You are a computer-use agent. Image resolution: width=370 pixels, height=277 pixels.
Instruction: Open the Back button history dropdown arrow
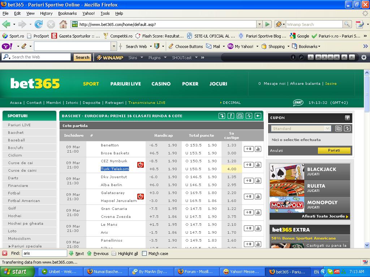(x=14, y=24)
